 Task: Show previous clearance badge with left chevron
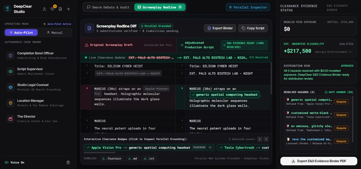(260, 139)
